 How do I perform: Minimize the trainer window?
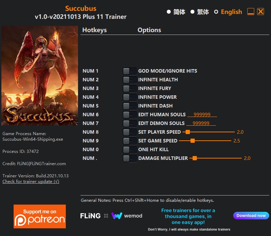(x=250, y=12)
